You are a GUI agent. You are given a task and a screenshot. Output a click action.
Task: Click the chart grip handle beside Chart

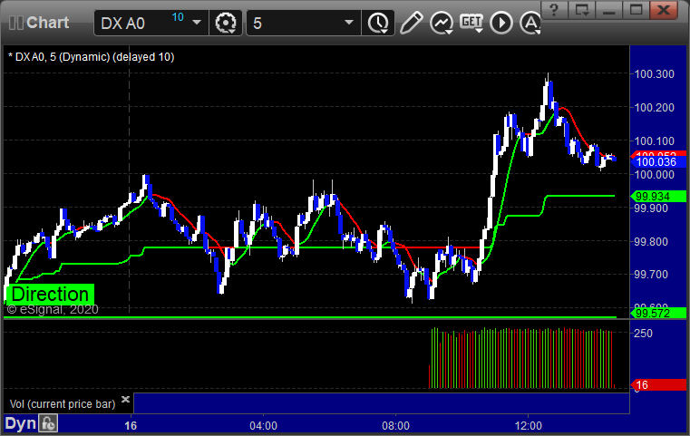coord(16,23)
